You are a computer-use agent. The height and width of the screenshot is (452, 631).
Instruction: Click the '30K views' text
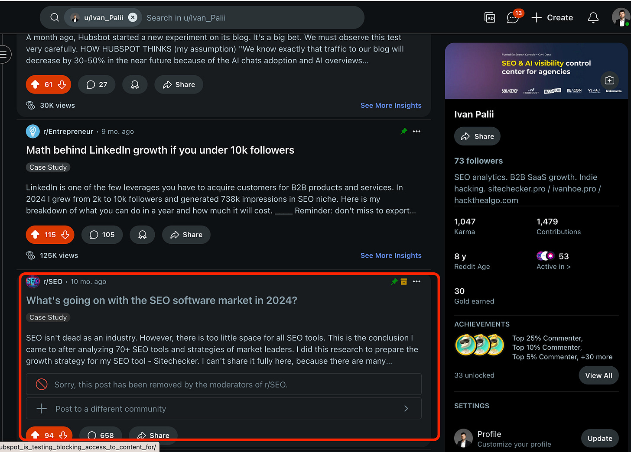(57, 105)
